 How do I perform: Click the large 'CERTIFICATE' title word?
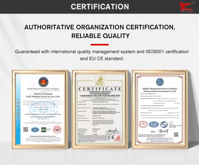click(100, 89)
